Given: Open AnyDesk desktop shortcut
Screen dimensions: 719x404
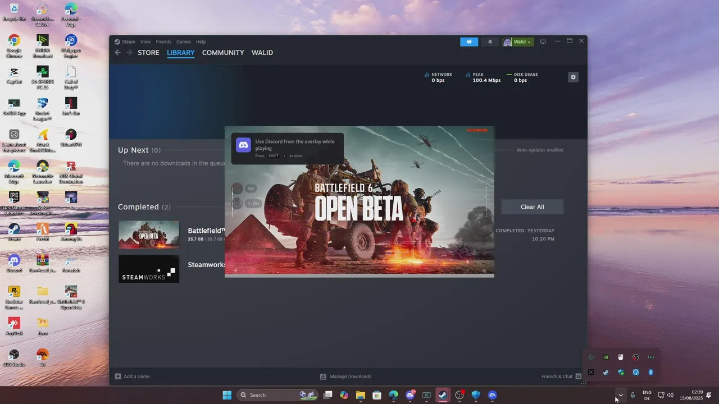Looking at the screenshot, I should [x=14, y=327].
